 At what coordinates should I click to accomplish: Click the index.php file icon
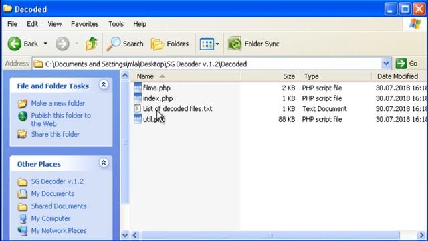138,98
